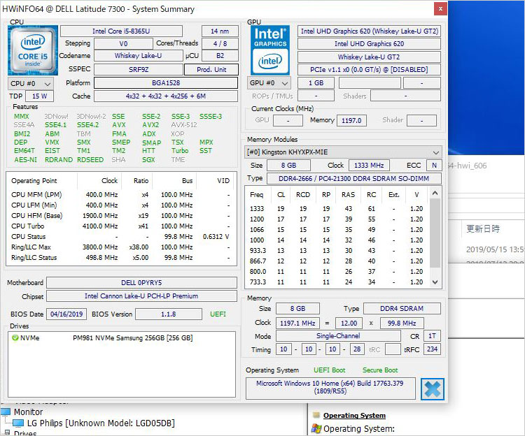Image resolution: width=525 pixels, height=436 pixels.
Task: Click the SGX feature label
Action: [148, 160]
